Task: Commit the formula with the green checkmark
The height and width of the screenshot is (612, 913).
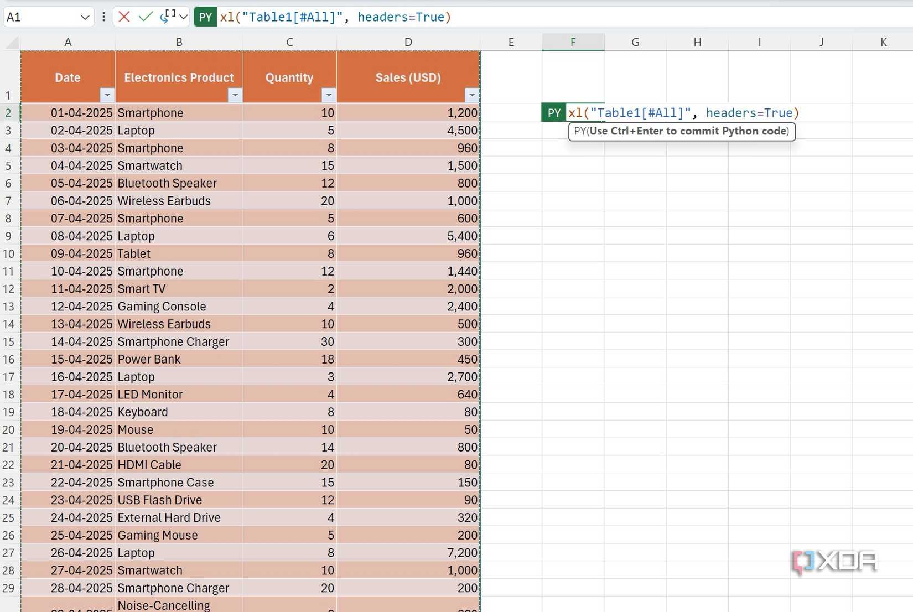Action: tap(145, 17)
